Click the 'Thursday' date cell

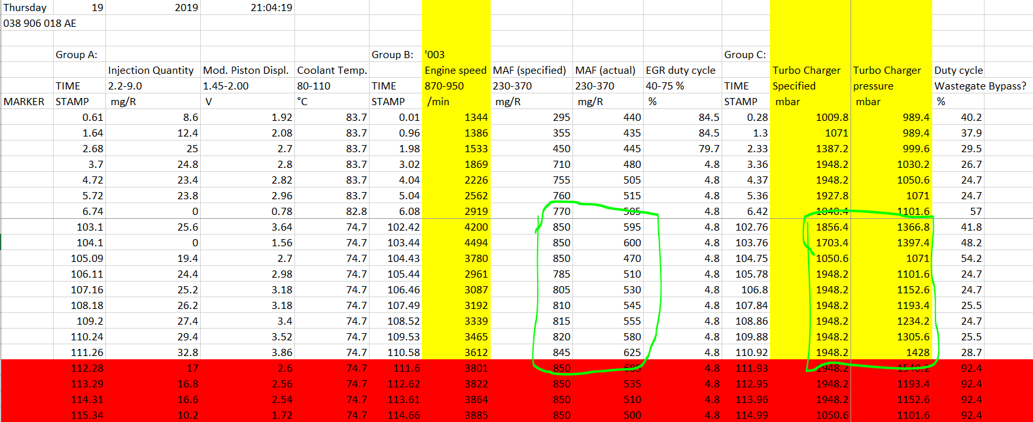click(27, 7)
